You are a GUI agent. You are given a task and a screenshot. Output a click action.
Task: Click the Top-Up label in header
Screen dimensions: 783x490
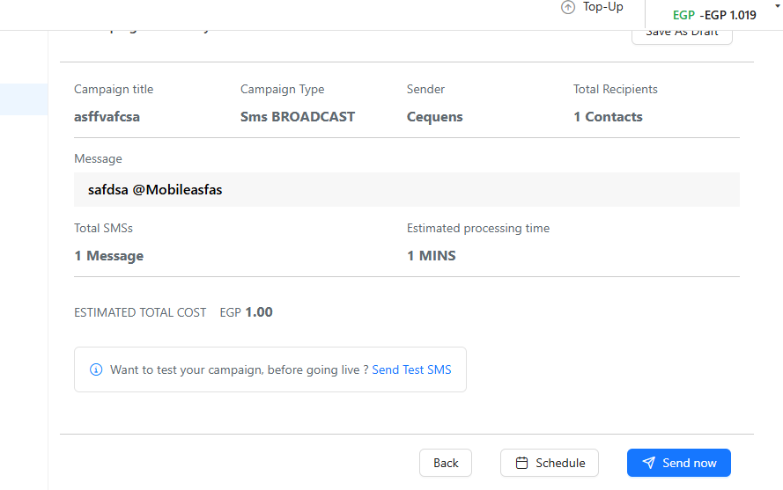602,7
